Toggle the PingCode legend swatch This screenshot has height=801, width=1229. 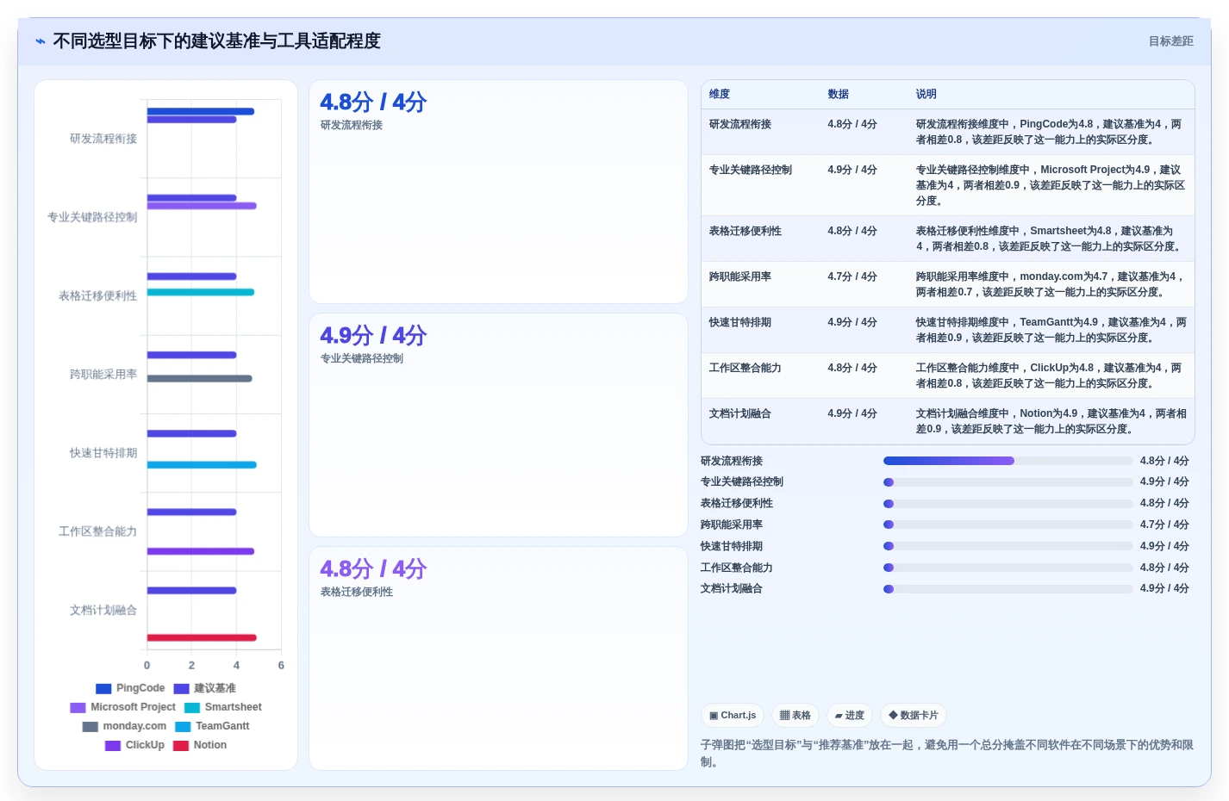(103, 689)
